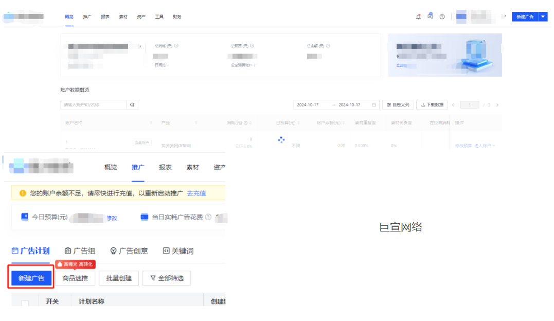Click the 去充值 recharge link

click(x=195, y=192)
